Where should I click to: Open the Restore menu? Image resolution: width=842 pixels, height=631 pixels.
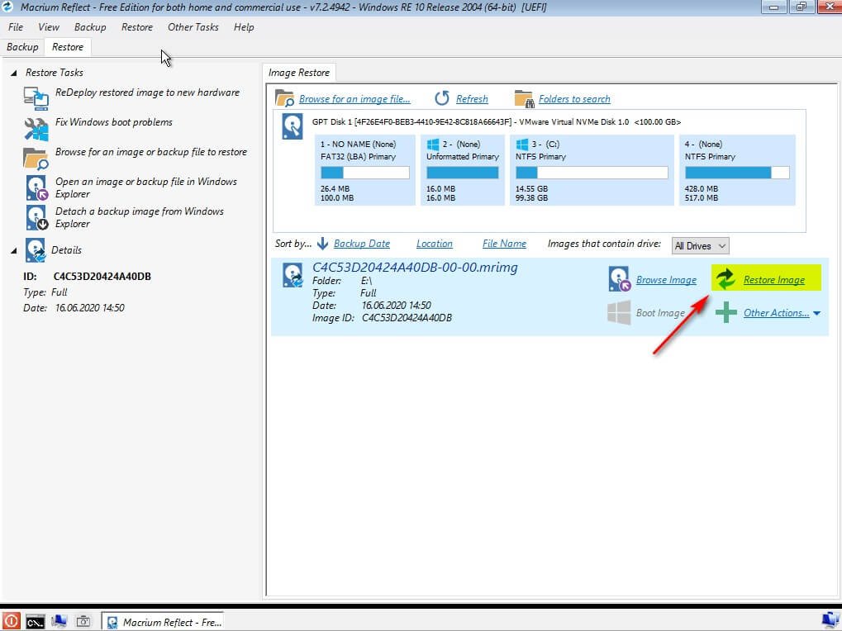[137, 26]
